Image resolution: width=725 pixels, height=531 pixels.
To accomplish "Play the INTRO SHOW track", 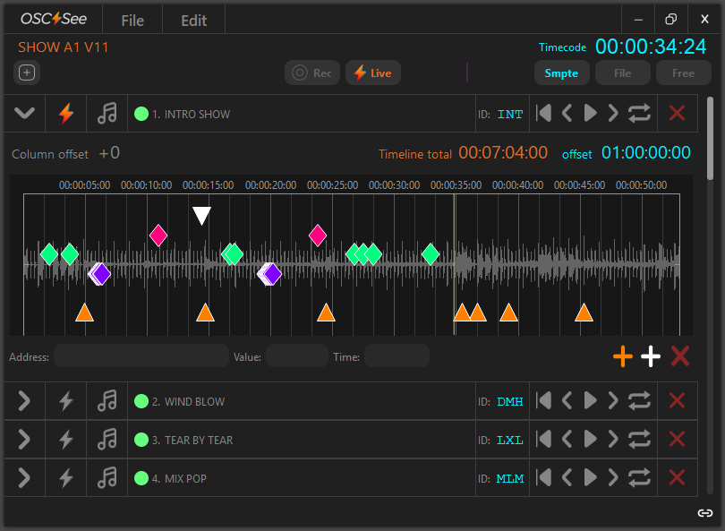I will click(591, 114).
